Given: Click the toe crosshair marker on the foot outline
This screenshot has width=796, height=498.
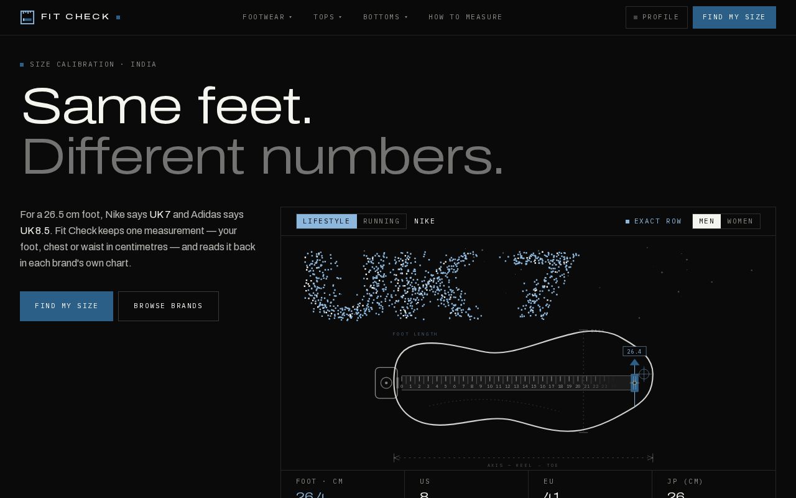Looking at the screenshot, I should pyautogui.click(x=644, y=374).
